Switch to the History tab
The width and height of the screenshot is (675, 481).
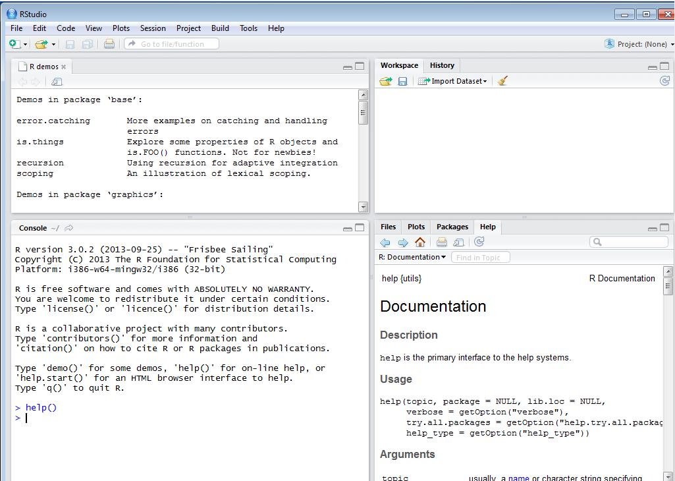pos(442,65)
